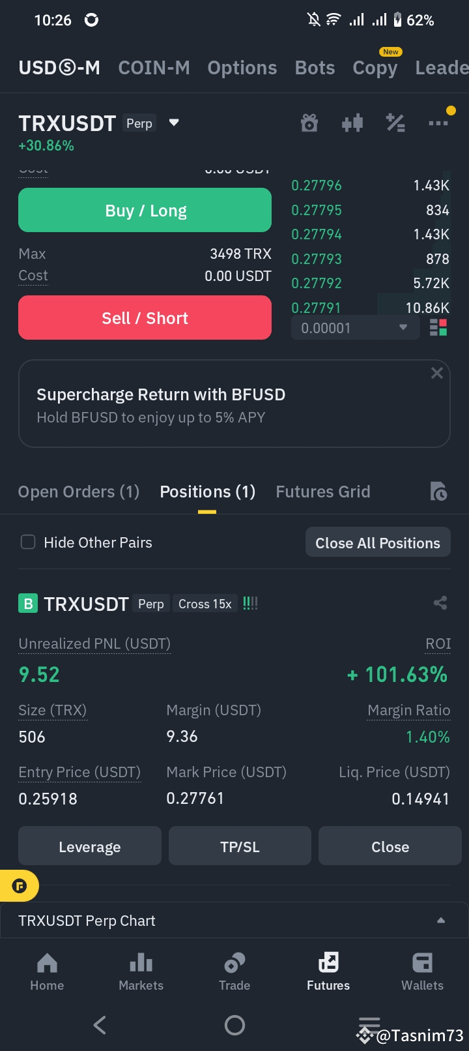
Task: Switch to Futures Grid tab
Action: coord(323,492)
